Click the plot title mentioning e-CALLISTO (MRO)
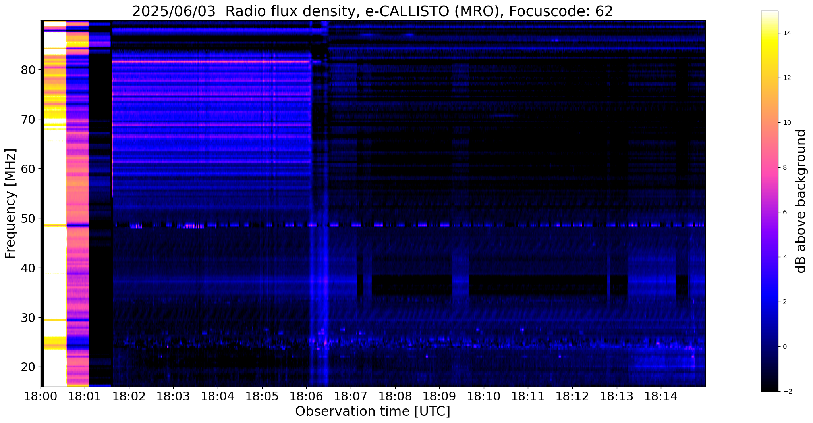The height and width of the screenshot is (423, 813). (x=373, y=11)
